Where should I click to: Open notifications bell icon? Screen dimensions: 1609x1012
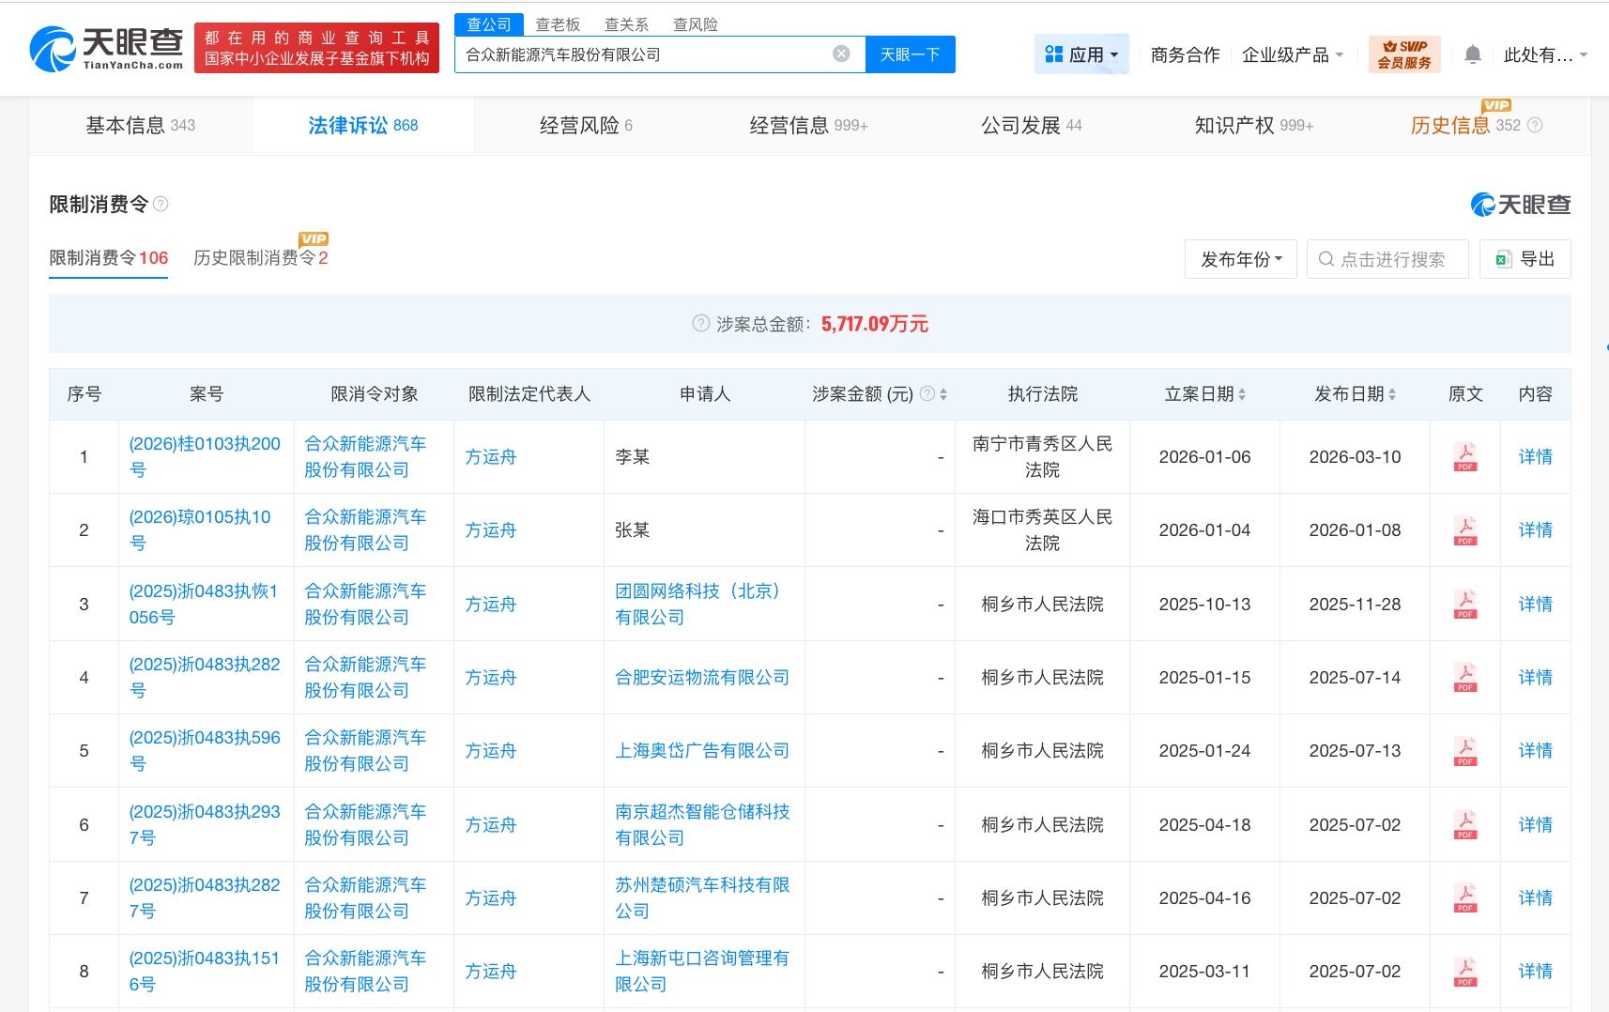point(1472,55)
